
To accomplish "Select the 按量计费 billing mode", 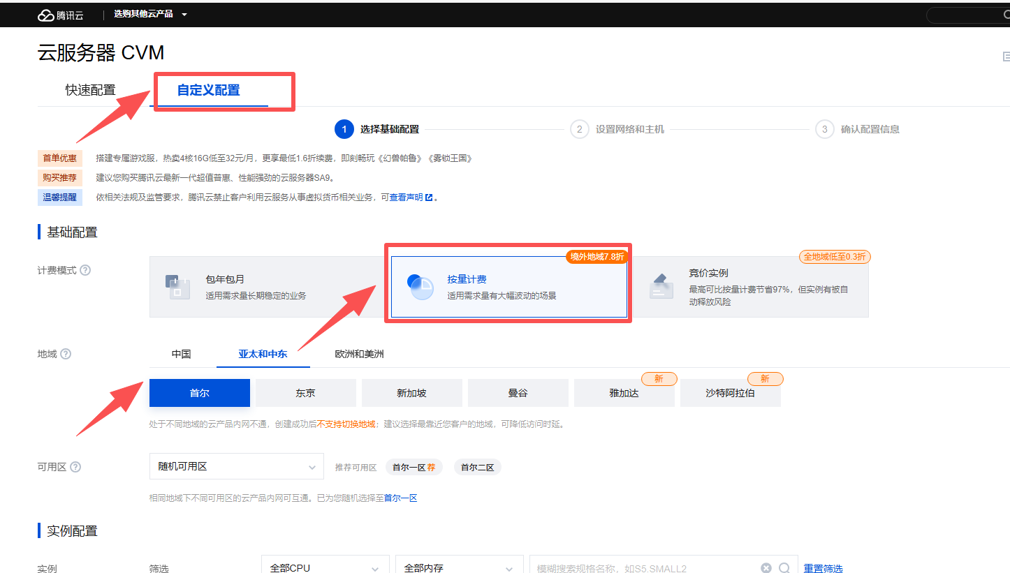I will 508,287.
